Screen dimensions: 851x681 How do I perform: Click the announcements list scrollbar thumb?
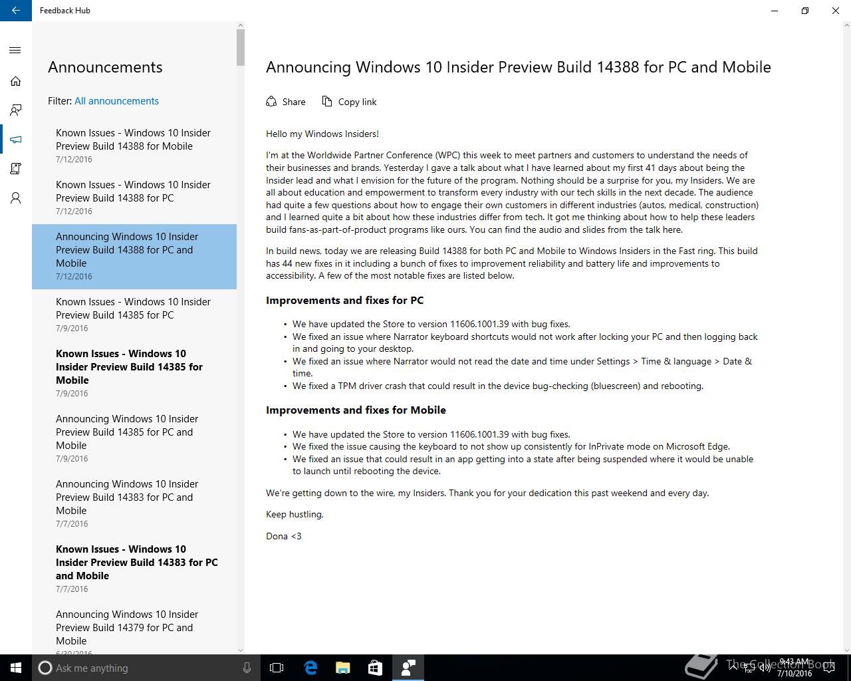tap(241, 47)
